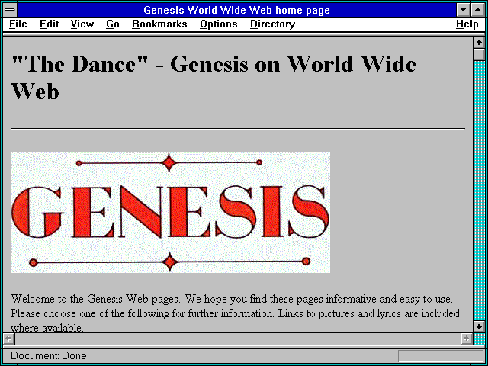Click the "Welcome to the Genesis Web pages" text
Screen dimensions: 488x366
point(95,299)
